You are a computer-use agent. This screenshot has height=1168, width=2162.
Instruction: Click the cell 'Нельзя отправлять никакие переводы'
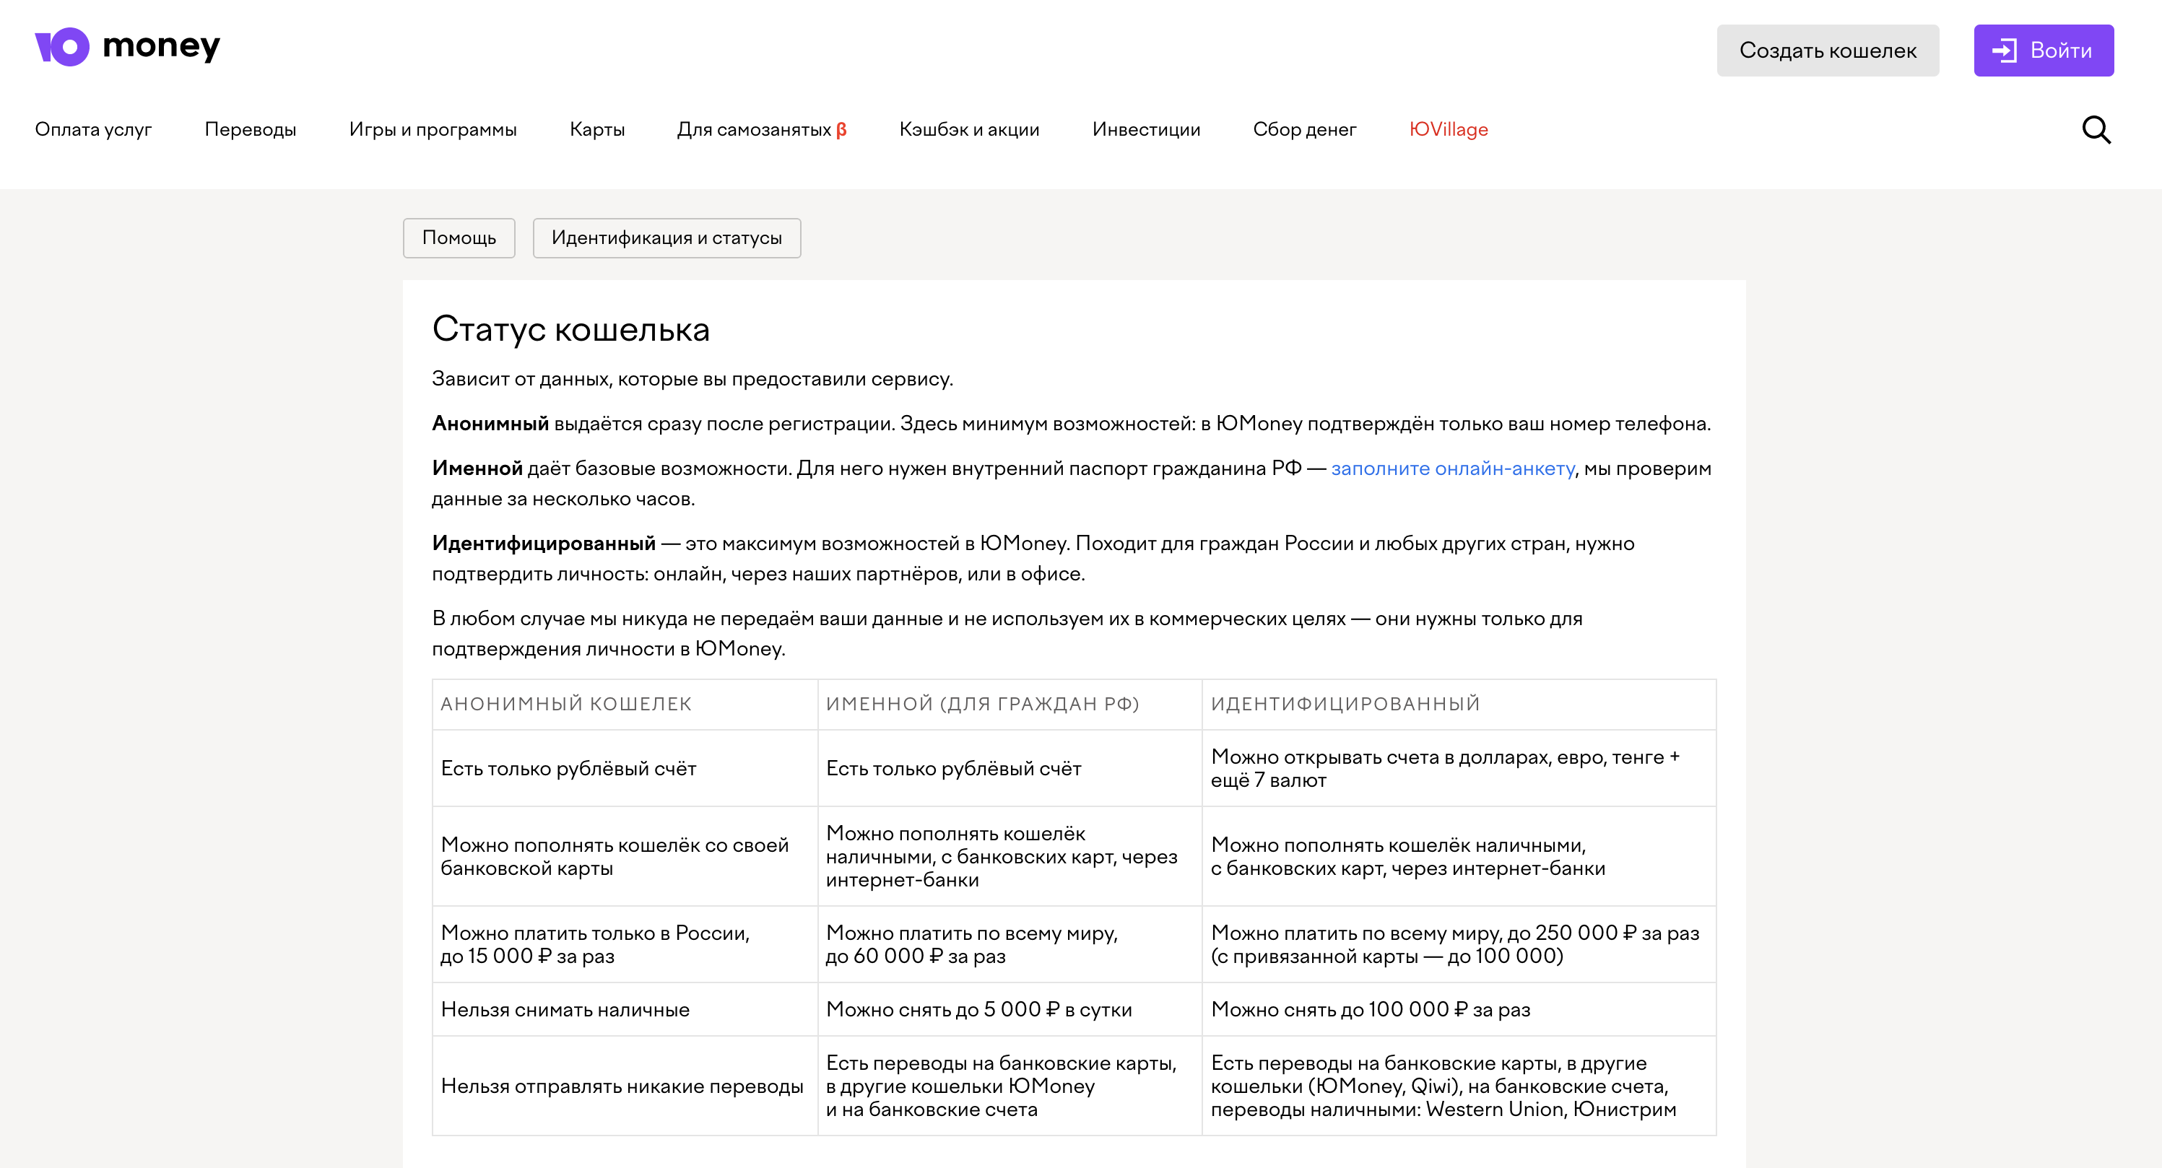tap(625, 1086)
